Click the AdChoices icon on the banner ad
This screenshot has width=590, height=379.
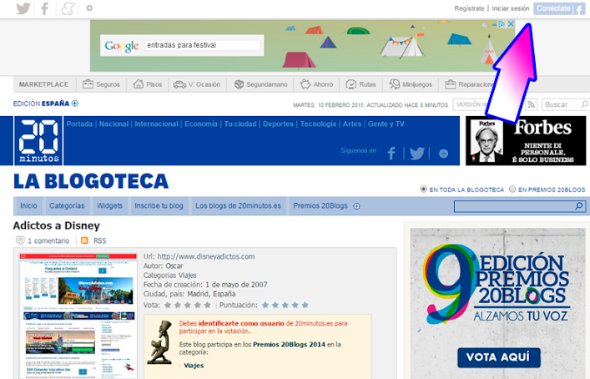502,24
